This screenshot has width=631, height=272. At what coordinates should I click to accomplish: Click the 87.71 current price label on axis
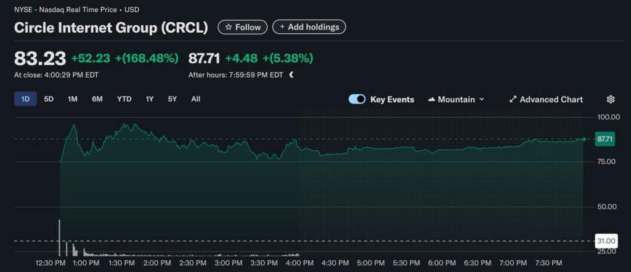605,139
